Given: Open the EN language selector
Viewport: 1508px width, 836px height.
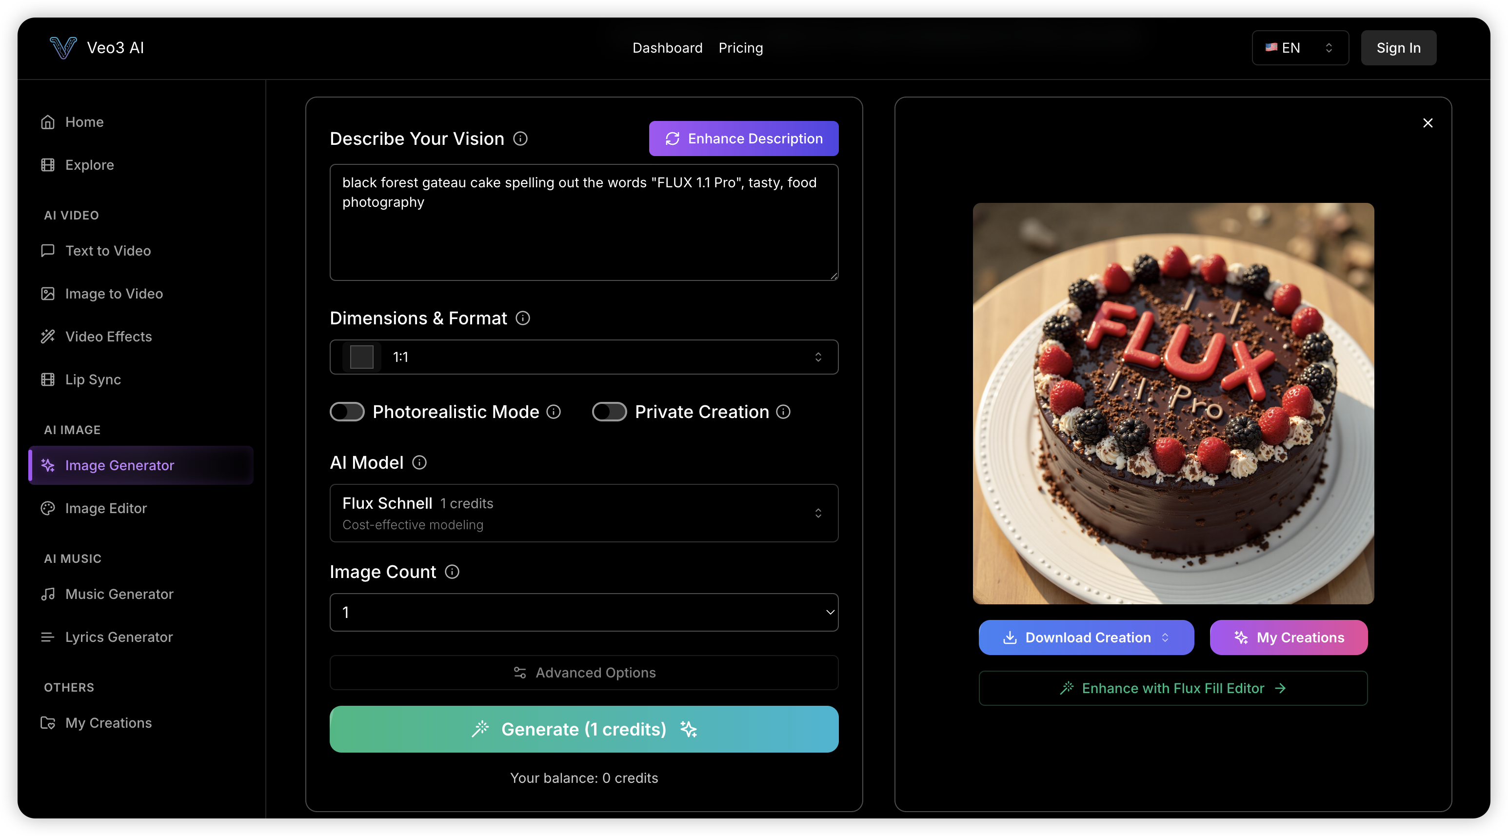Looking at the screenshot, I should click(x=1300, y=48).
